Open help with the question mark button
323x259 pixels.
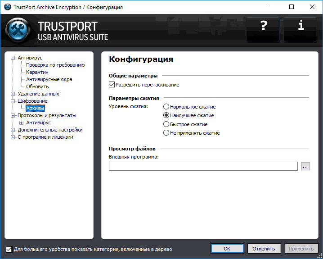[263, 30]
